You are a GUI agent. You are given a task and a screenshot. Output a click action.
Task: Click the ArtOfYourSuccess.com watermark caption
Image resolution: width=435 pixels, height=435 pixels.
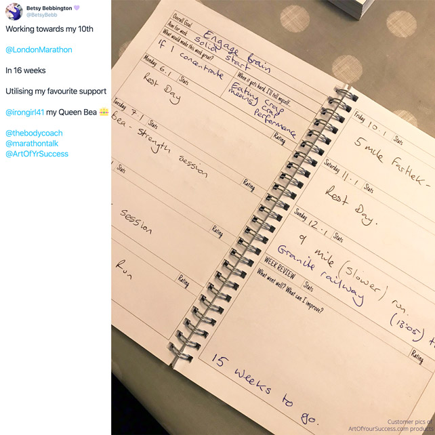pos(391,426)
